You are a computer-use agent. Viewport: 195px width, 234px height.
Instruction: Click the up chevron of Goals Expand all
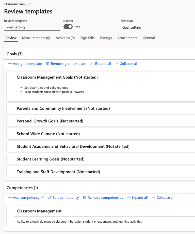pos(92,64)
